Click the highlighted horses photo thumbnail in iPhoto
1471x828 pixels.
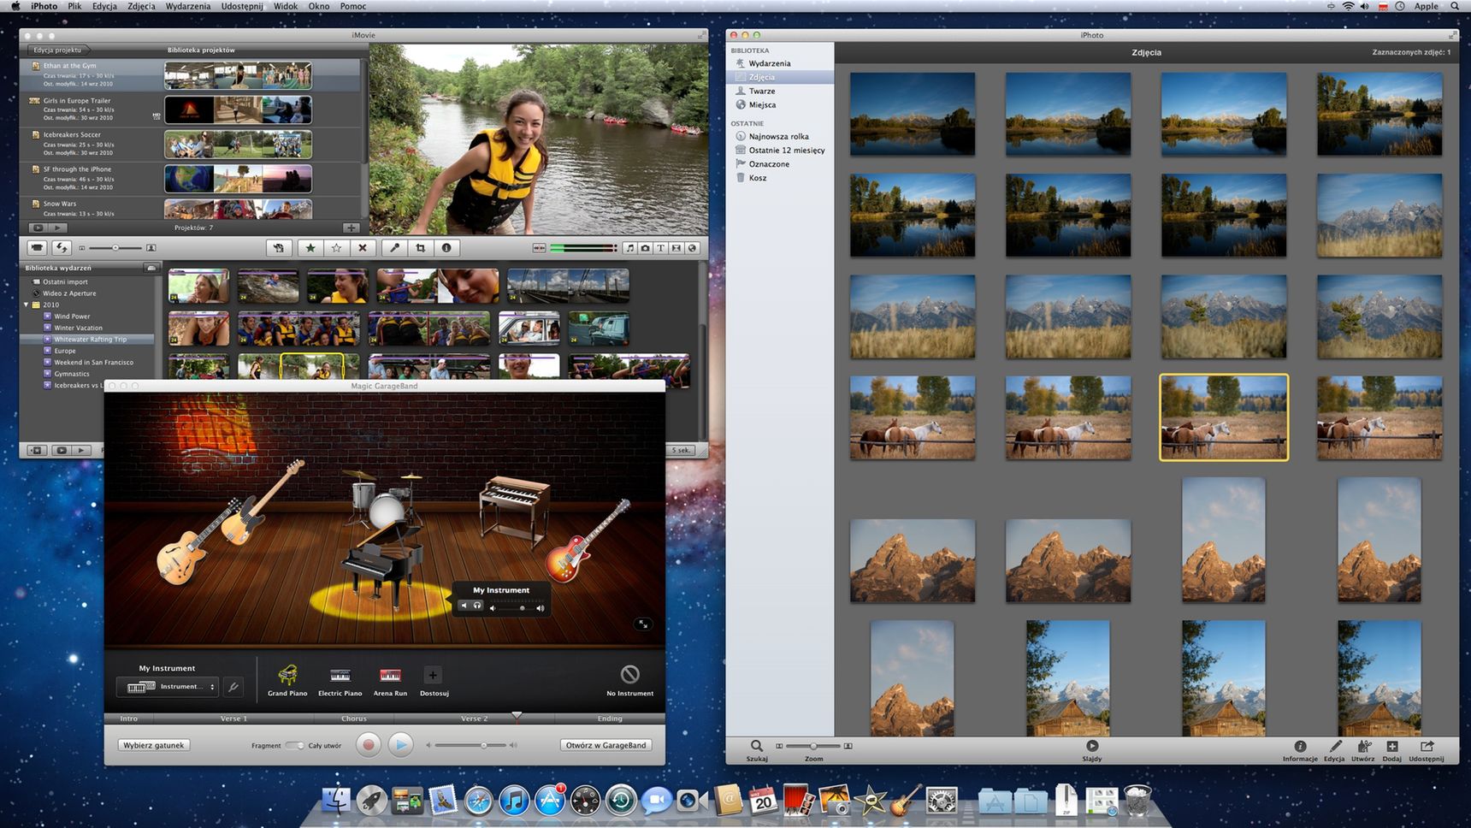(1224, 417)
